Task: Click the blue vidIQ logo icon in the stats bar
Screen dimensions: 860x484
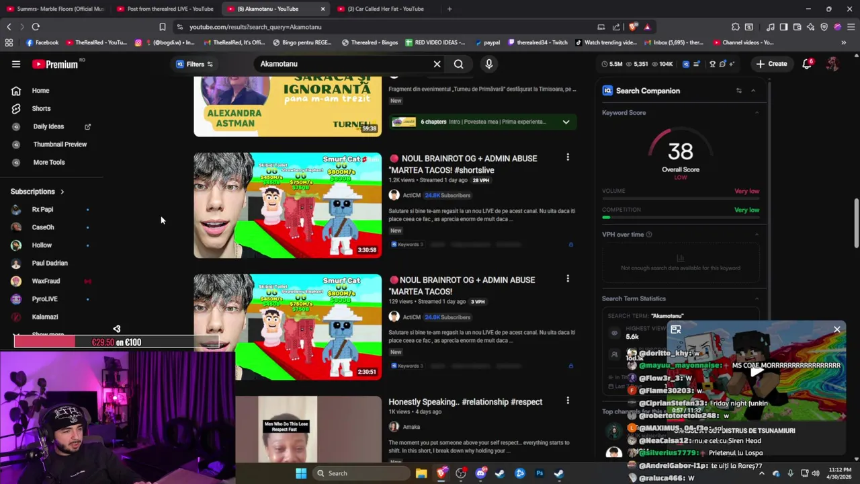Action: (x=686, y=64)
